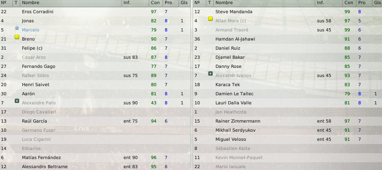Viewport: 382px width, 170px height.
Task: Click Allan Mora's yellow card icon
Action: coord(210,19)
